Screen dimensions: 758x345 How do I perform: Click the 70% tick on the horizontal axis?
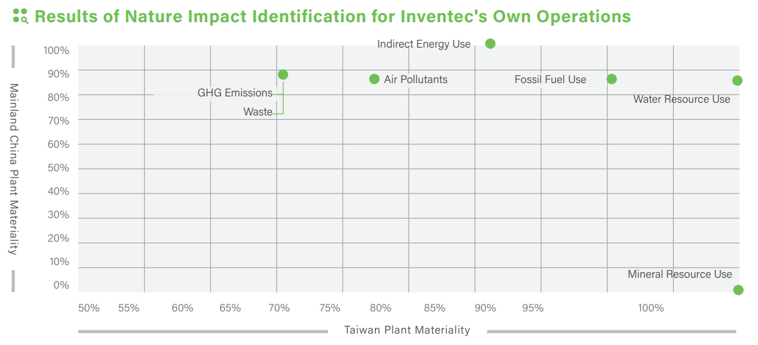click(x=279, y=308)
